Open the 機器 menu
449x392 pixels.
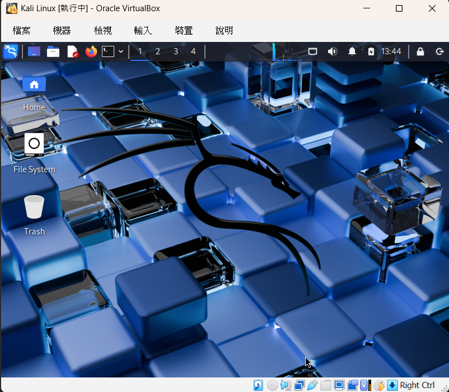(x=62, y=31)
